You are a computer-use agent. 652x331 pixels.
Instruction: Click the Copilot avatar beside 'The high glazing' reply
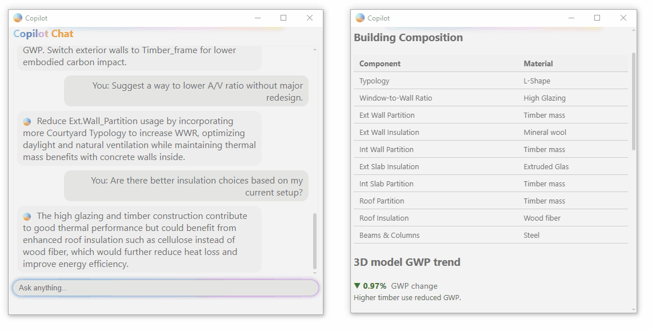27,216
